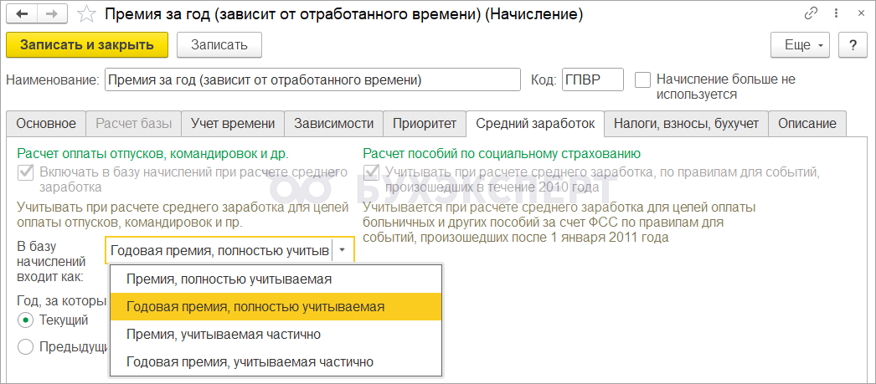Image resolution: width=876 pixels, height=384 pixels.
Task: Click the back navigation arrow
Action: pos(22,14)
